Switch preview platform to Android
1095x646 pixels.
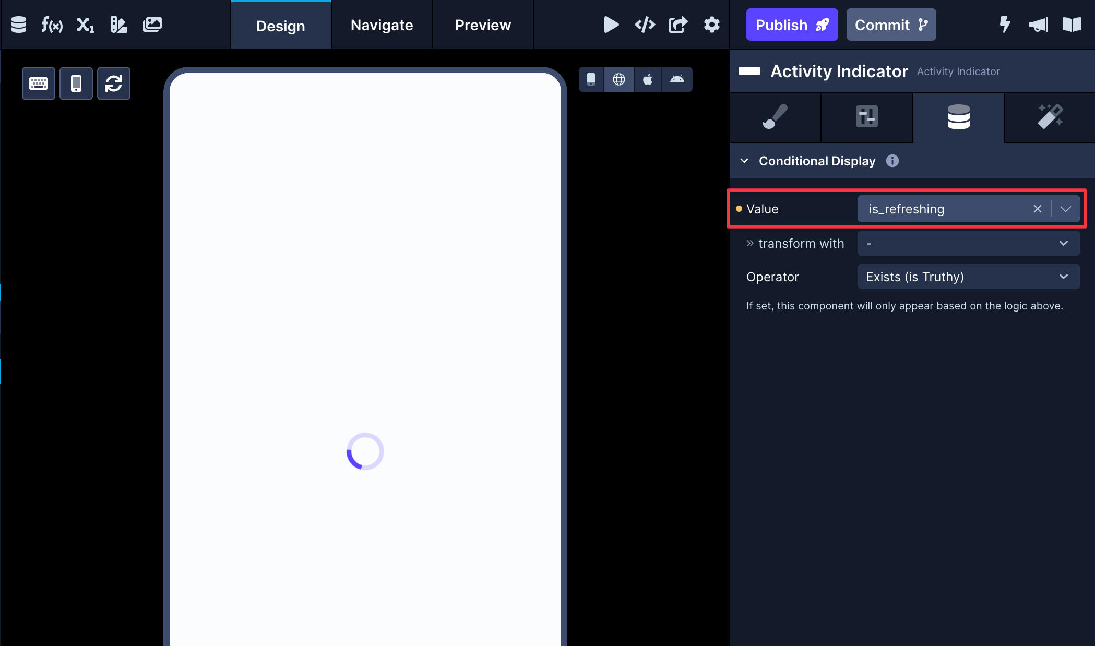pyautogui.click(x=677, y=79)
